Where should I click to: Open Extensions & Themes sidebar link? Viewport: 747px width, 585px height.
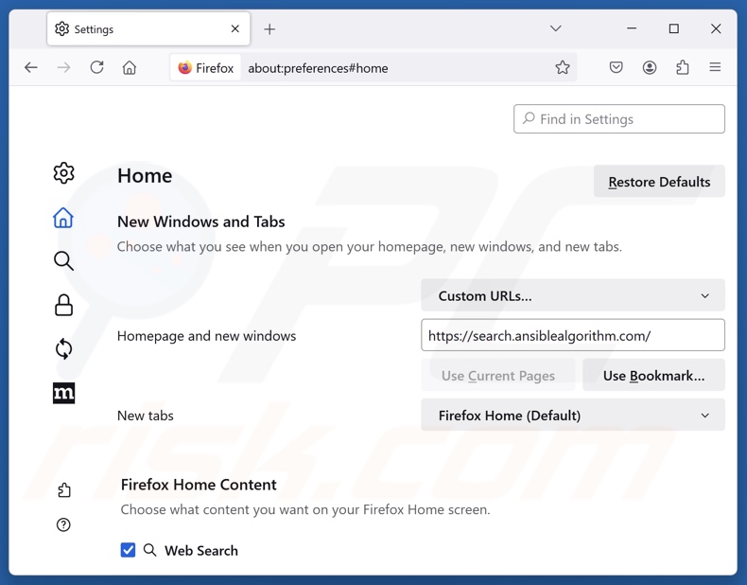(64, 490)
